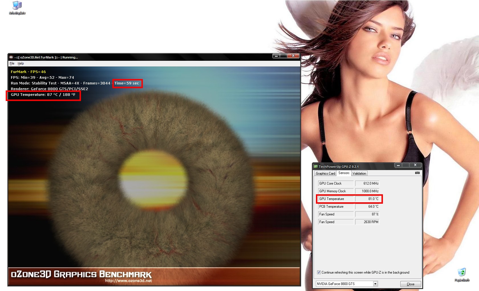Click the GPU-Z title bar app icon
Screen dimensions: 479x291
tap(316, 166)
